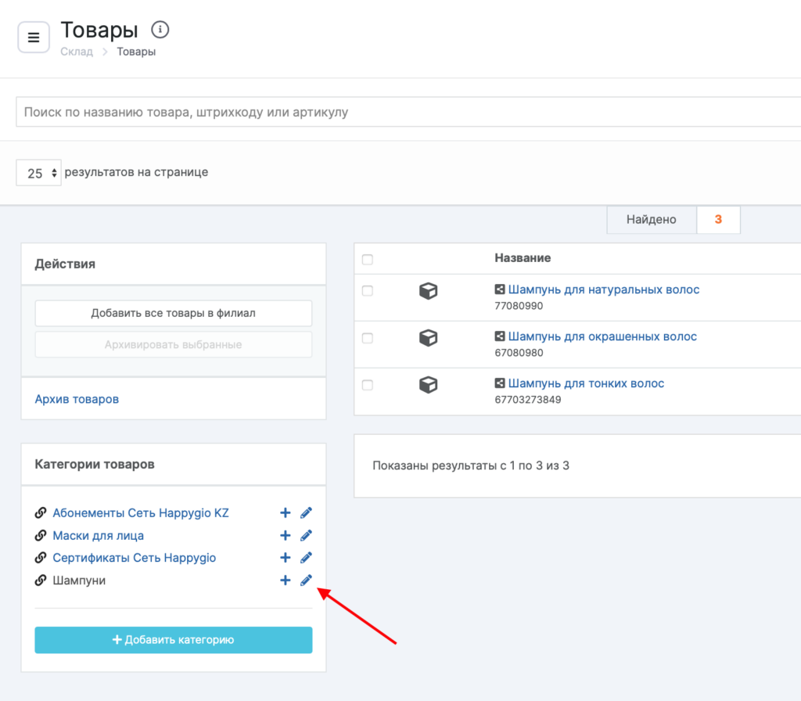801x701 pixels.
Task: Click Добавить все товары в филиал button
Action: tap(173, 313)
